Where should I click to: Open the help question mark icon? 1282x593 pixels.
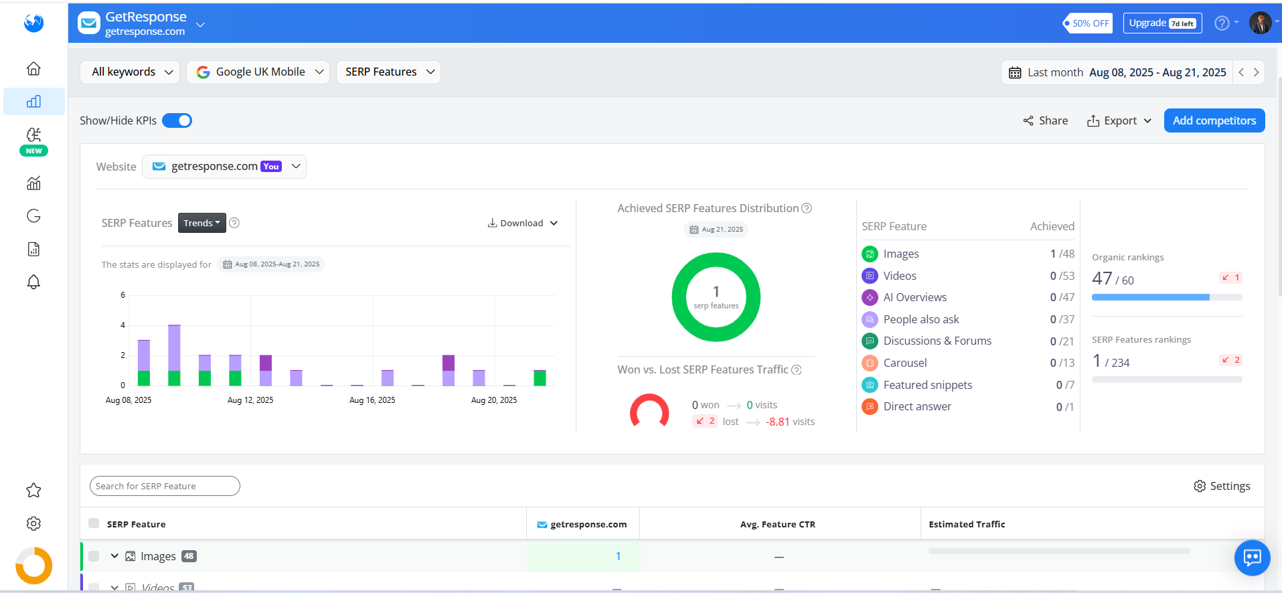pos(1222,23)
